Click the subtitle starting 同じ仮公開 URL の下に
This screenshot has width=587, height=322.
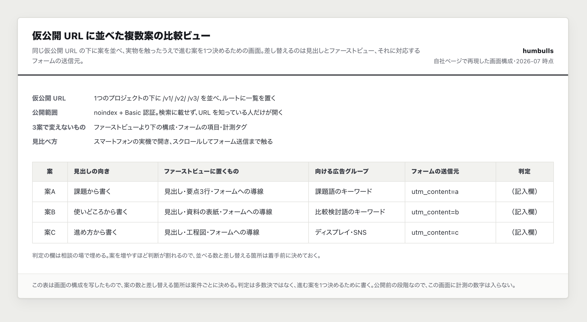point(226,56)
